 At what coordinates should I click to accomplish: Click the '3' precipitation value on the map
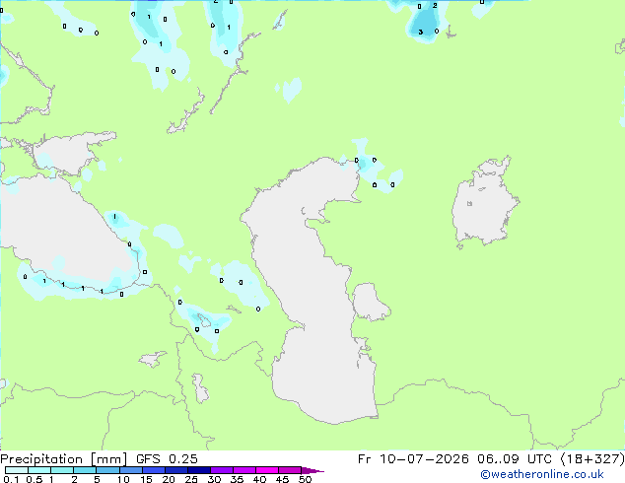[x=421, y=32]
